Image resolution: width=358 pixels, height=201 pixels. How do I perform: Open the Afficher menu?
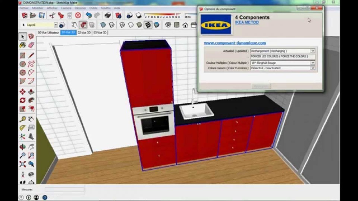coord(52,8)
